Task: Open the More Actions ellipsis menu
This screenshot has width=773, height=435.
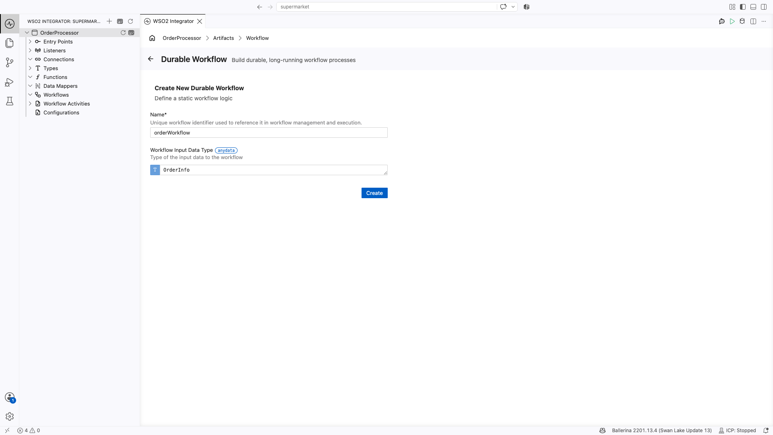Action: pyautogui.click(x=764, y=21)
